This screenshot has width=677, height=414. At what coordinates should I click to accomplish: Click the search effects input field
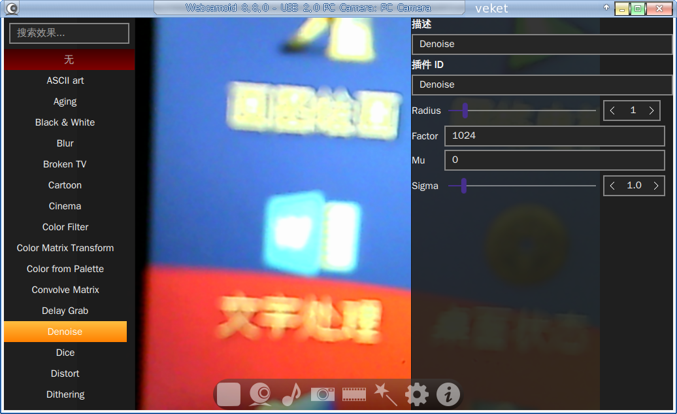click(69, 33)
